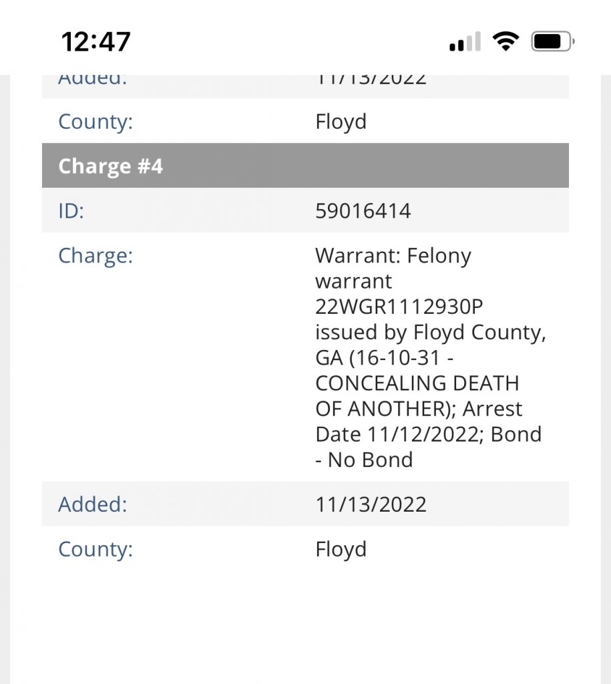Tap the No Bond text

[370, 460]
